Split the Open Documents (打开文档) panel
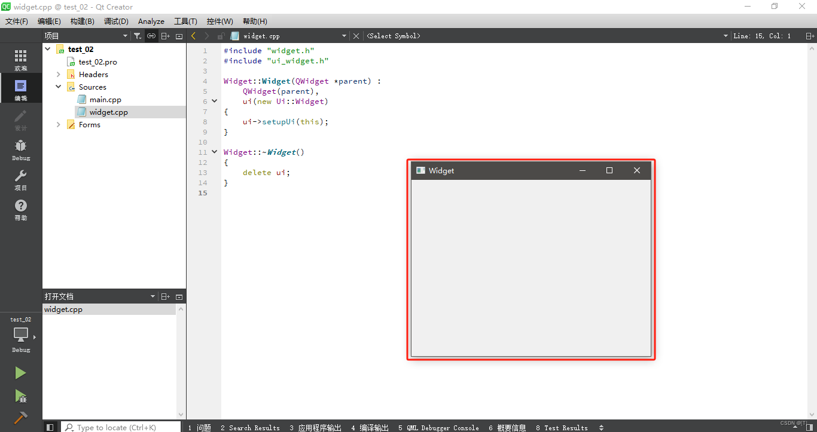This screenshot has width=817, height=432. click(x=166, y=296)
